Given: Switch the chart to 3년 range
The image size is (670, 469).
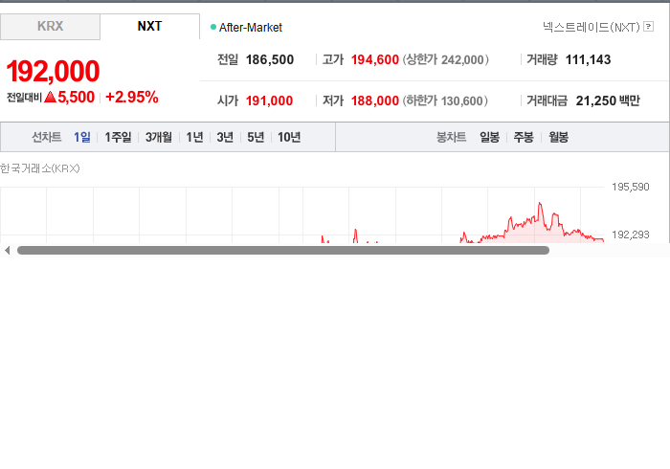Looking at the screenshot, I should (225, 137).
